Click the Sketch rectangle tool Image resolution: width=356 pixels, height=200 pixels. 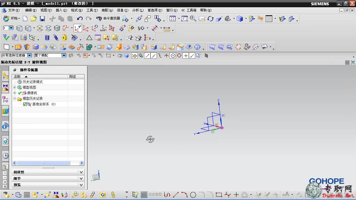point(219,195)
